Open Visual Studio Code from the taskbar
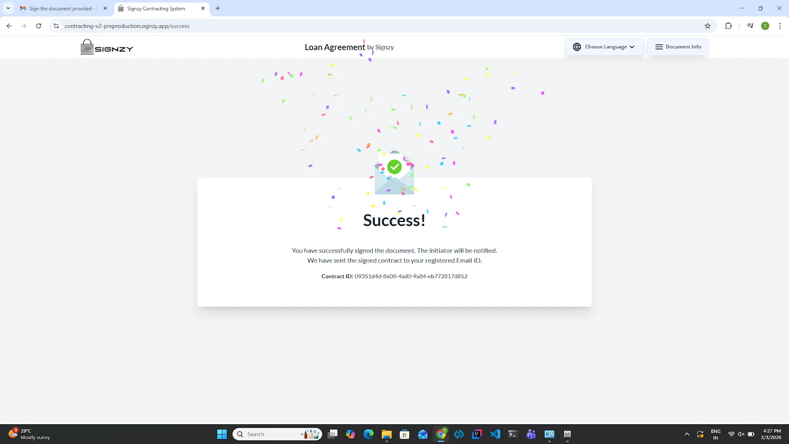 [495, 434]
